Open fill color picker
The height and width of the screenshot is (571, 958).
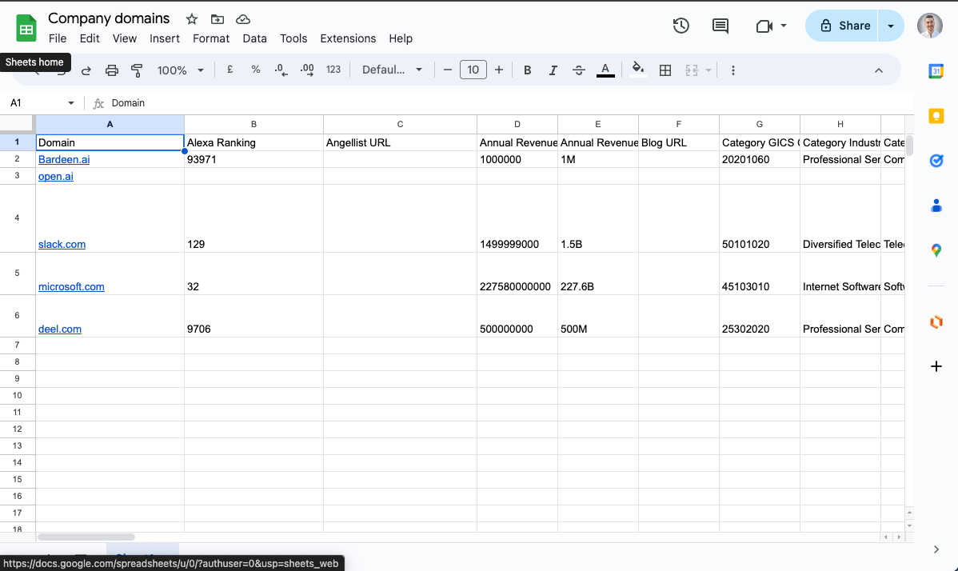point(638,70)
